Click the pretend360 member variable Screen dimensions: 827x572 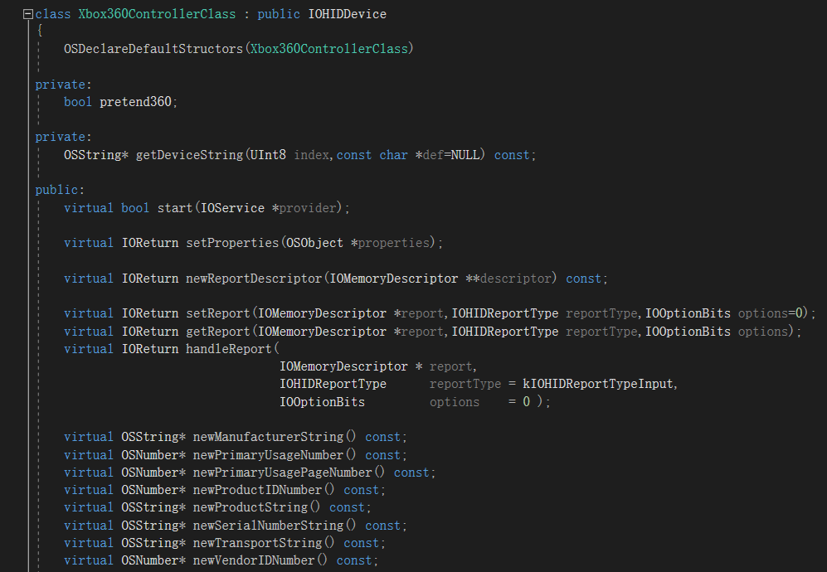tap(135, 102)
